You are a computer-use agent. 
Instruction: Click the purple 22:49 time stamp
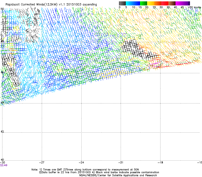[x=4, y=165]
